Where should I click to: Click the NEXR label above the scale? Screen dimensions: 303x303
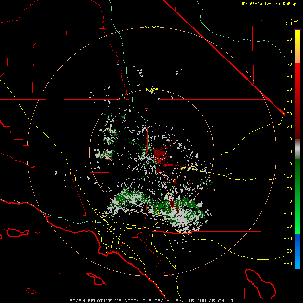tap(296, 20)
